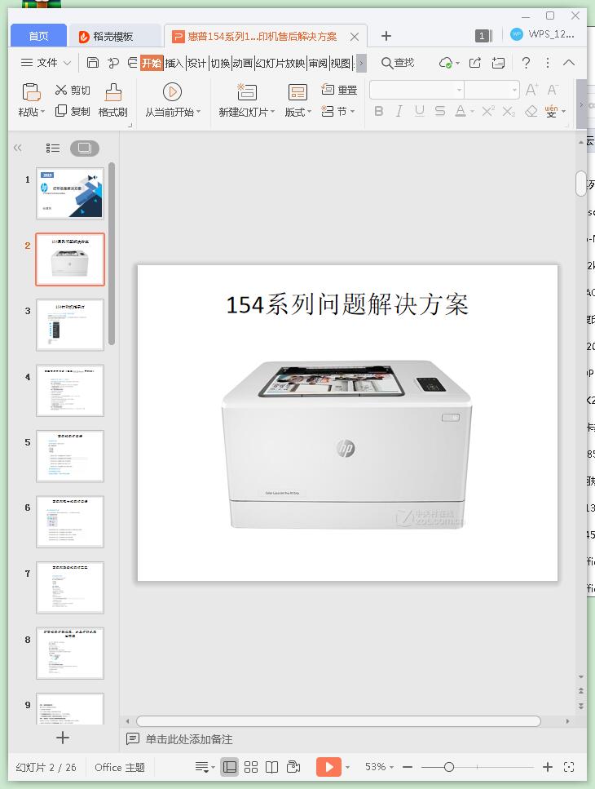Switch to Slide Sorter view
Image resolution: width=595 pixels, height=789 pixels.
(x=251, y=767)
